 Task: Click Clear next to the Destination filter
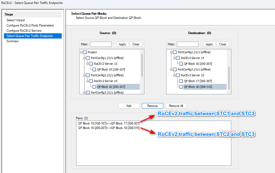tap(223, 44)
